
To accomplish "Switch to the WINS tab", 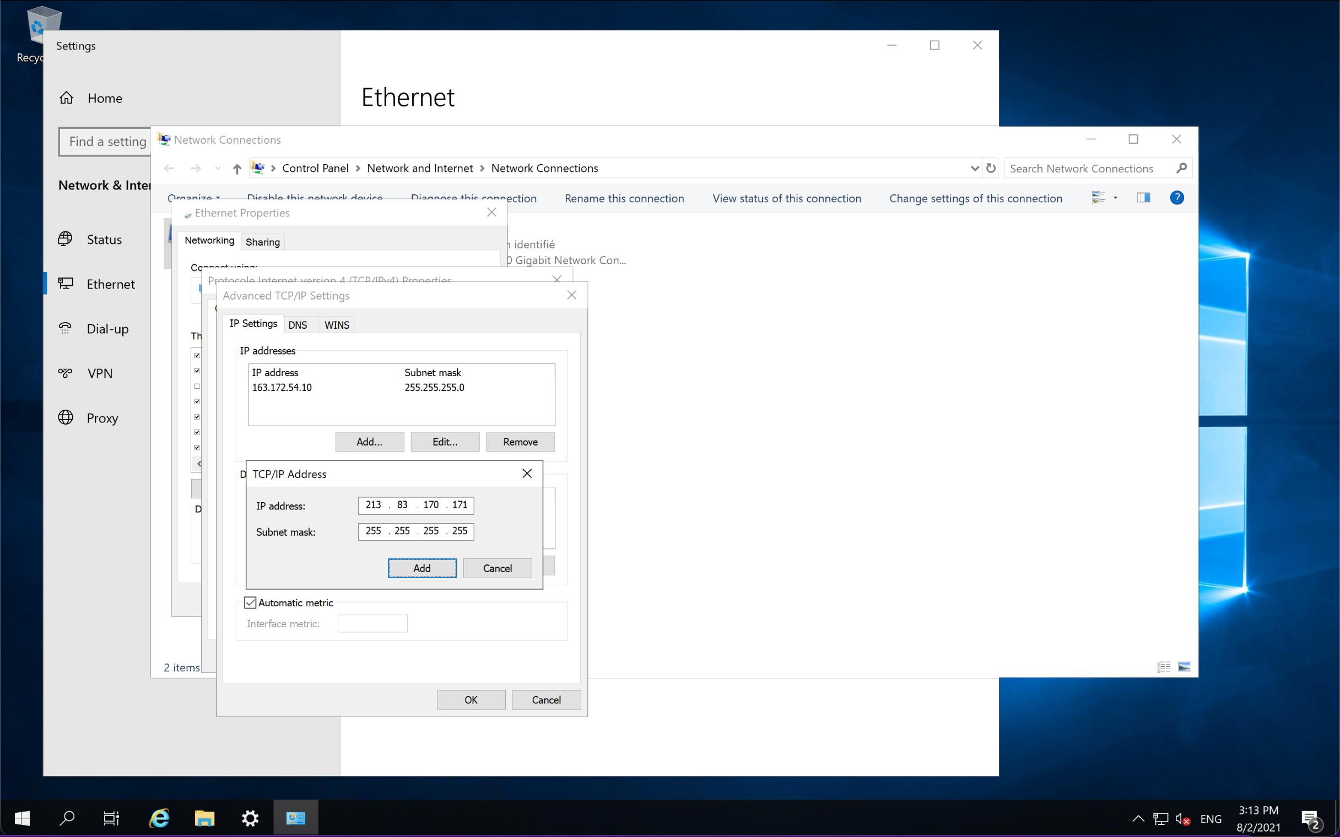I will coord(337,325).
